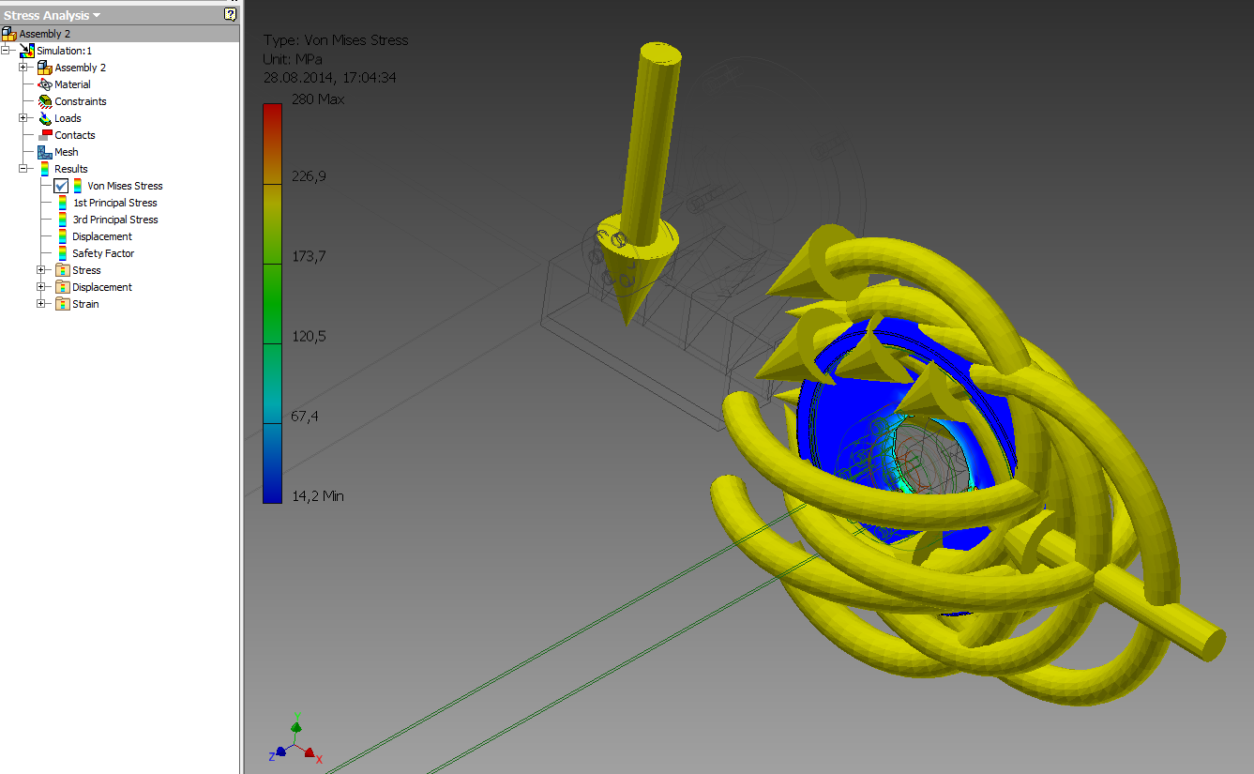Select the Safety Factor result icon

click(65, 253)
